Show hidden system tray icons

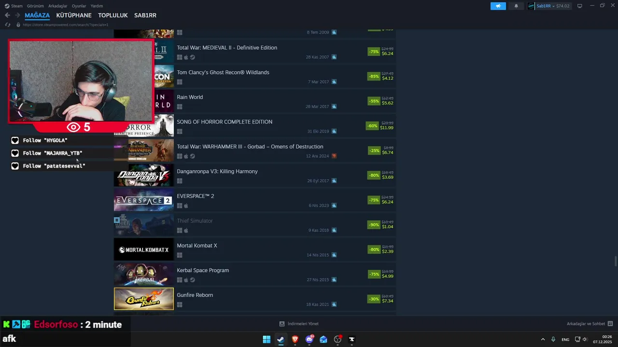pos(543,339)
